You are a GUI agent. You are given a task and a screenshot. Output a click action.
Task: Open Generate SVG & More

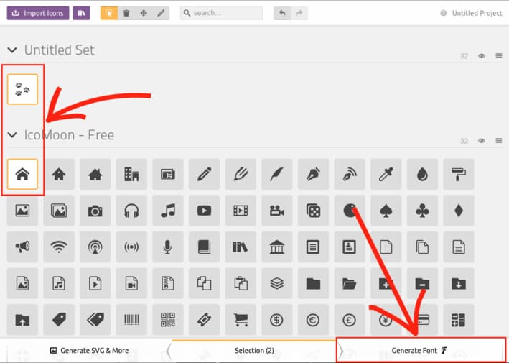pyautogui.click(x=90, y=351)
